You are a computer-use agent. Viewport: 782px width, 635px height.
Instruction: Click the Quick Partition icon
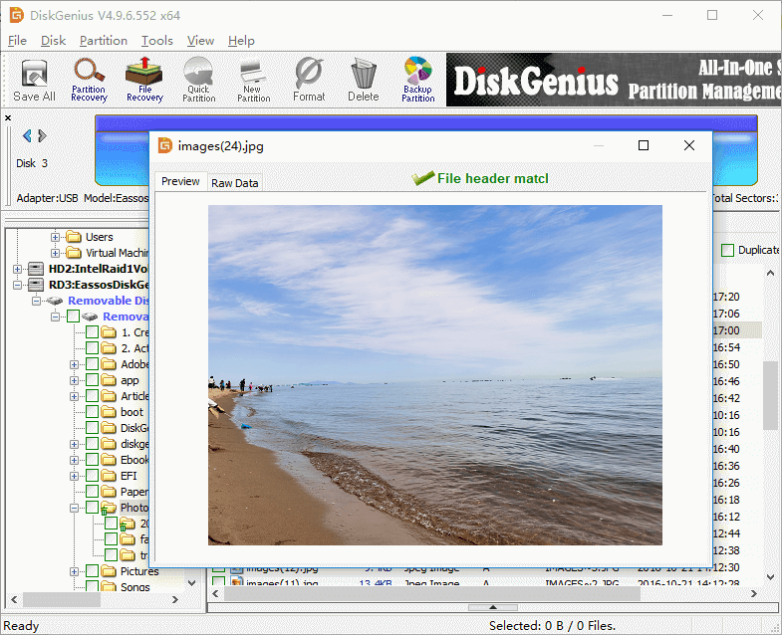click(x=198, y=80)
